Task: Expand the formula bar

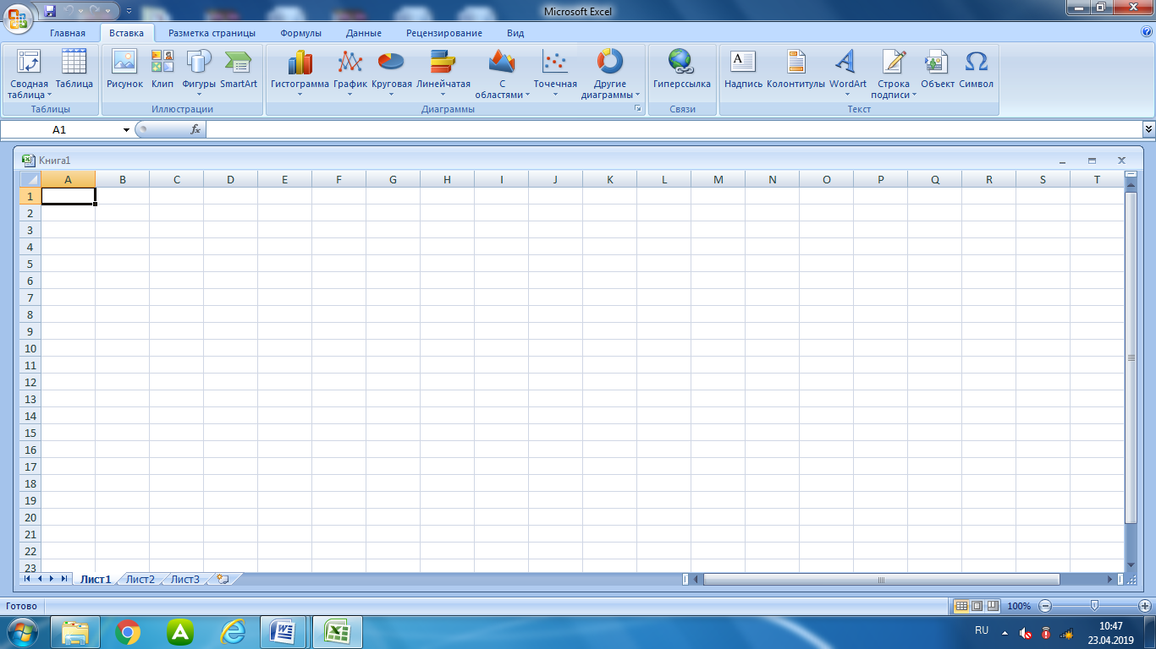Action: 1148,129
